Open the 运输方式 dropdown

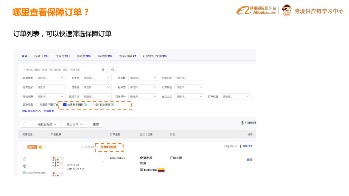[x=96, y=97]
